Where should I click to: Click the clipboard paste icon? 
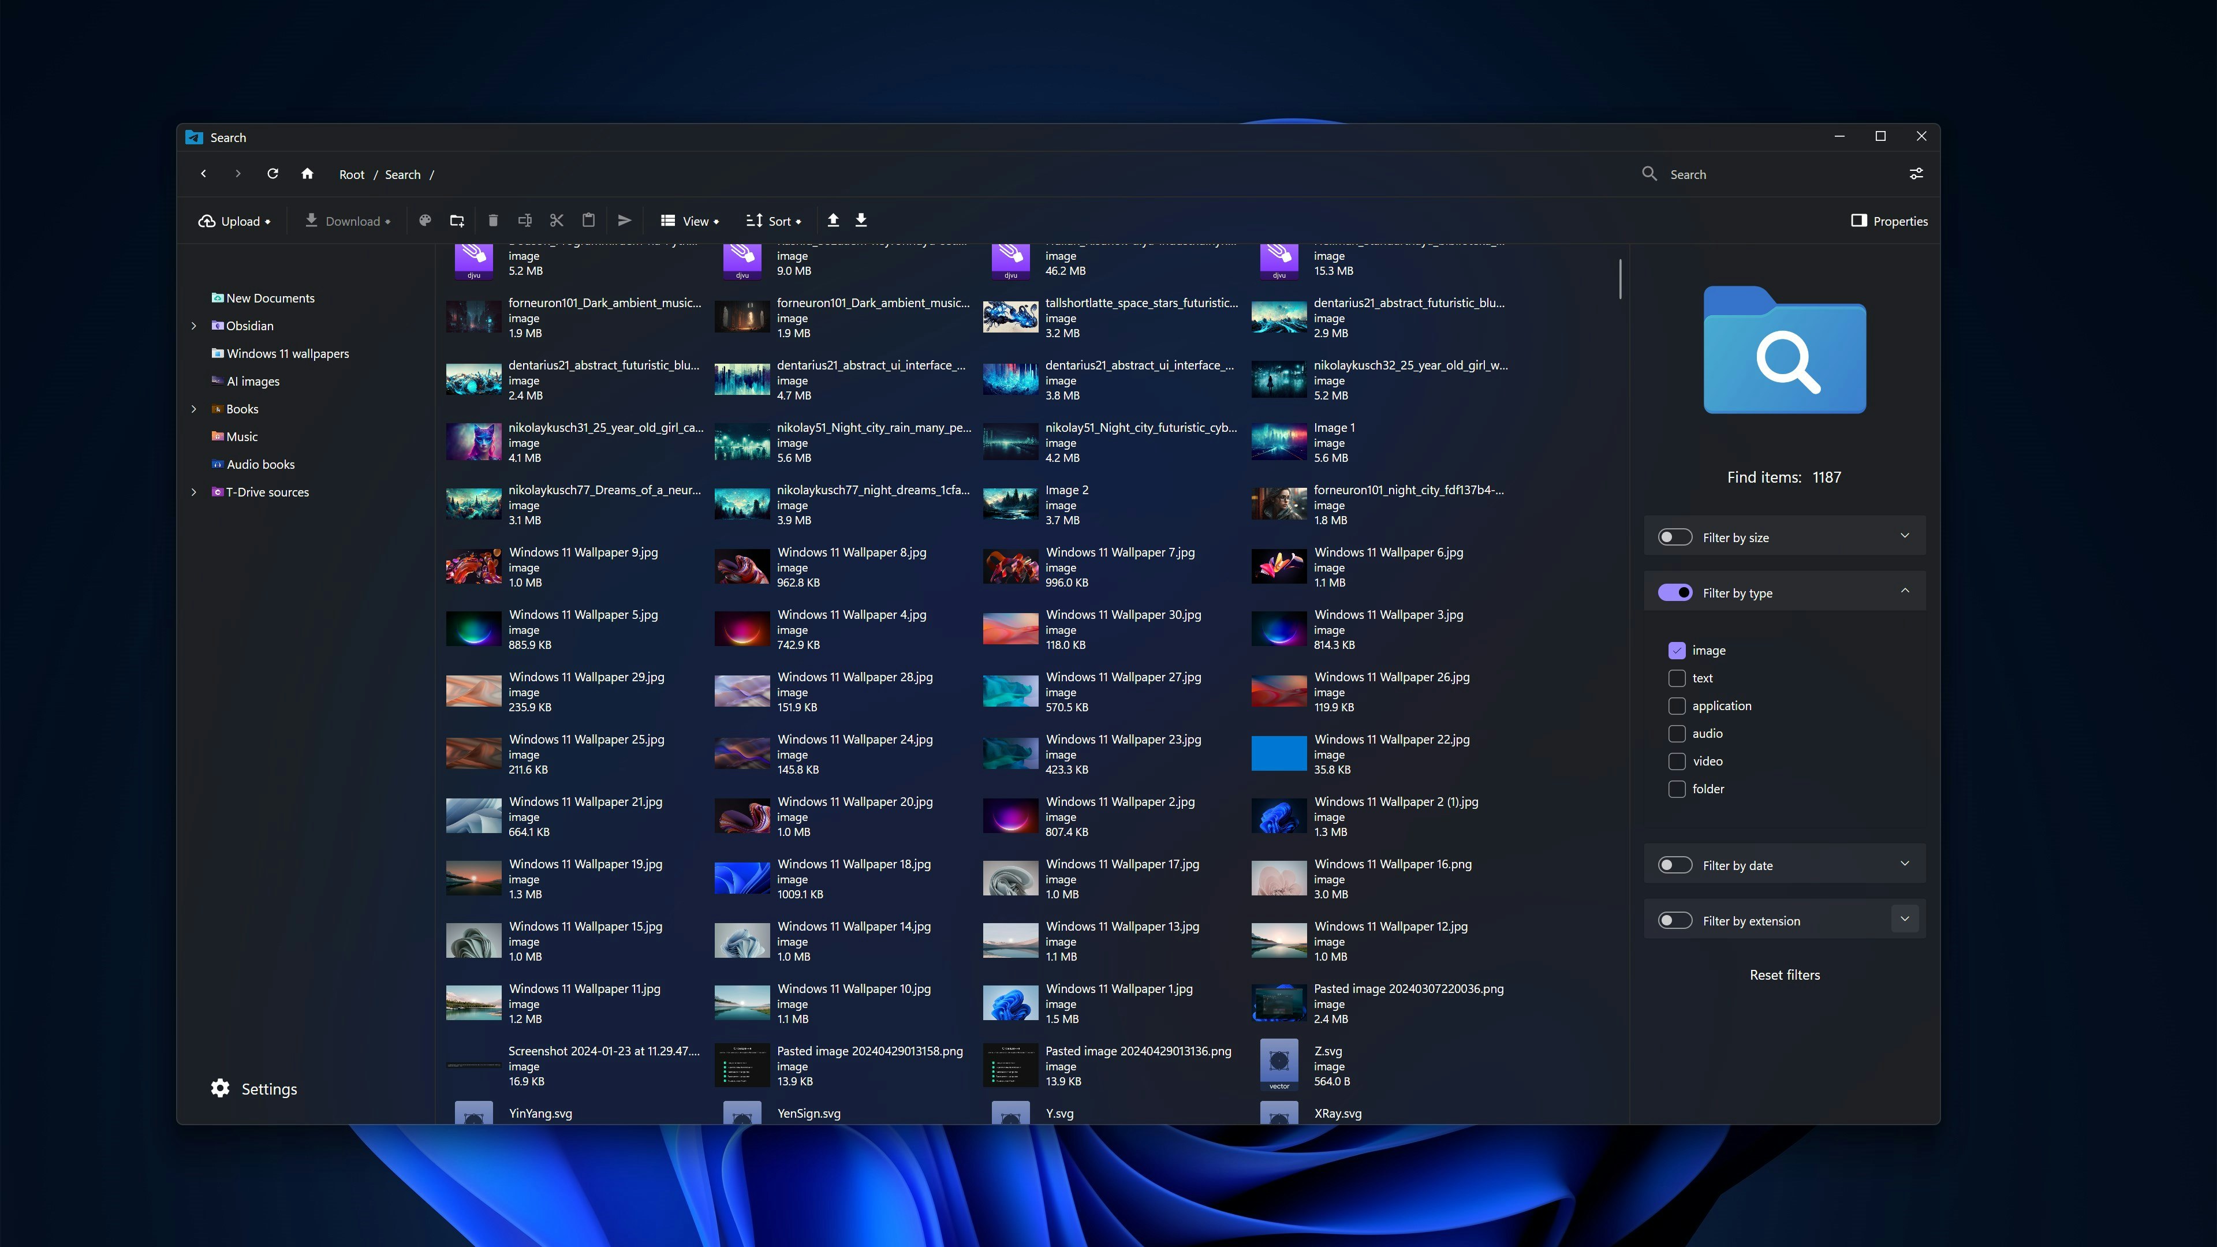[589, 221]
